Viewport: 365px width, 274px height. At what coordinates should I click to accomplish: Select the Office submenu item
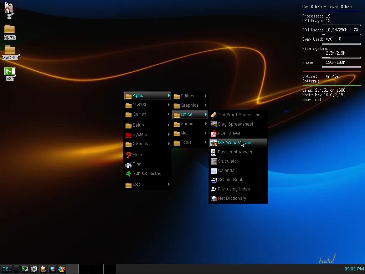[x=190, y=115]
